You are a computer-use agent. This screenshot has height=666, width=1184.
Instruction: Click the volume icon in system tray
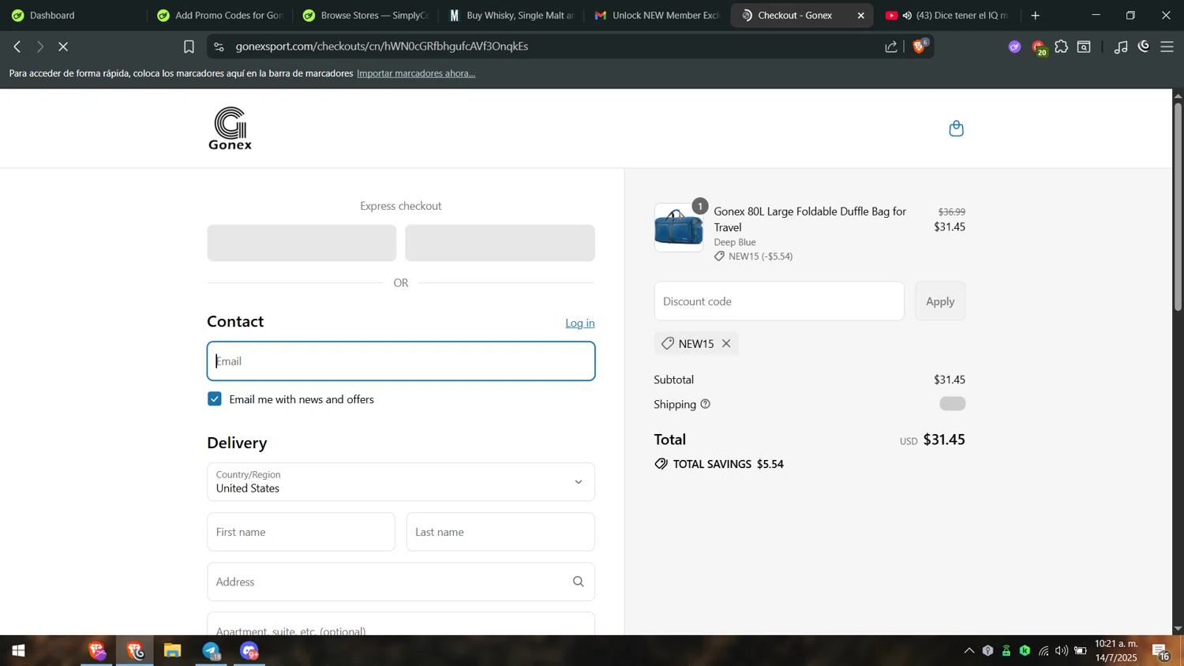[1062, 651]
